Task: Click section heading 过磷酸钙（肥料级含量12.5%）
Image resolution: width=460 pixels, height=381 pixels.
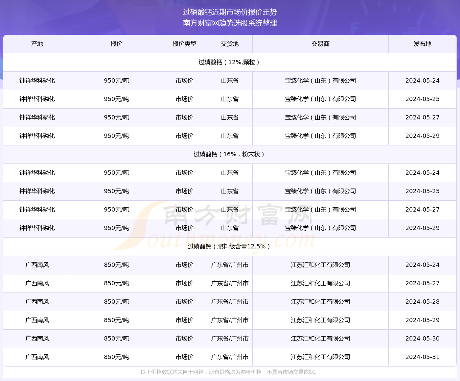Action: point(230,246)
